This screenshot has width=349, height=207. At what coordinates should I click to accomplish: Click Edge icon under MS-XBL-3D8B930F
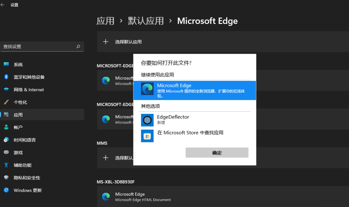point(106,197)
